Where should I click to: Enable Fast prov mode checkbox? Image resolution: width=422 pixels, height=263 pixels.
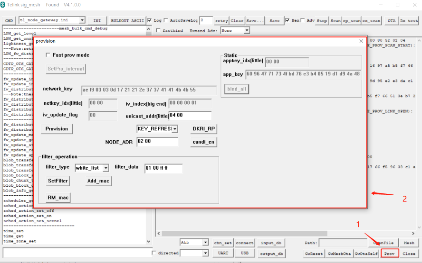[48, 55]
